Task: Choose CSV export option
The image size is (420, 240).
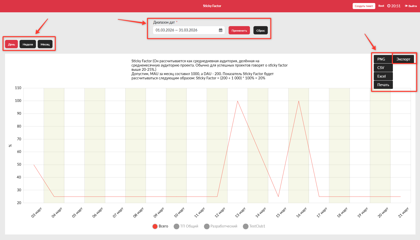Action: click(383, 68)
